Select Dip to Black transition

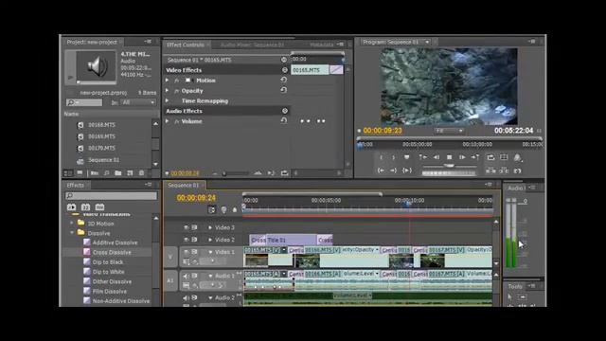click(108, 262)
